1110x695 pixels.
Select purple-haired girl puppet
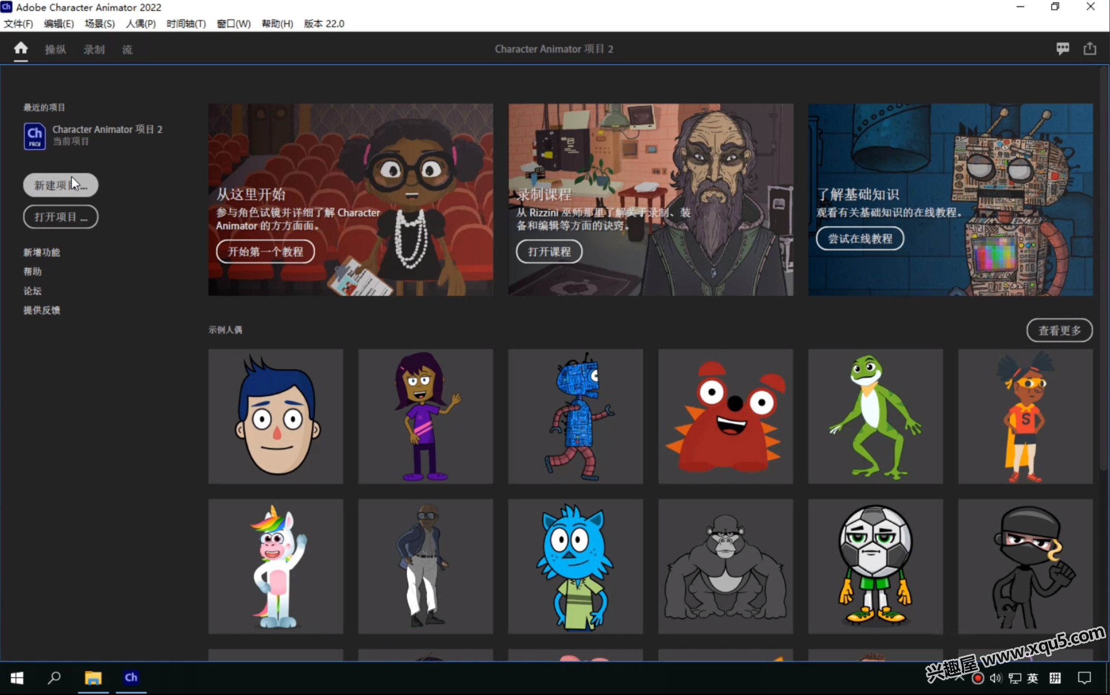[x=426, y=417]
